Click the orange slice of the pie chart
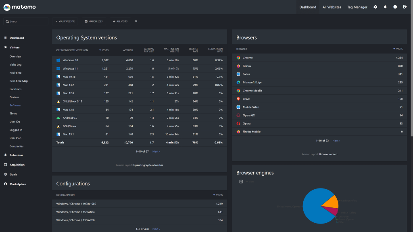This screenshot has height=232, width=413. 332,203
